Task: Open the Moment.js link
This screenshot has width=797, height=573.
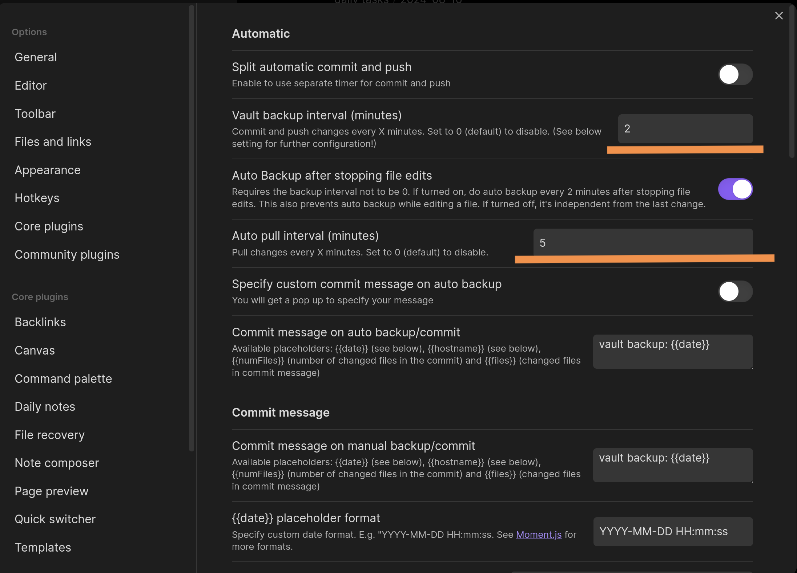Action: point(538,535)
